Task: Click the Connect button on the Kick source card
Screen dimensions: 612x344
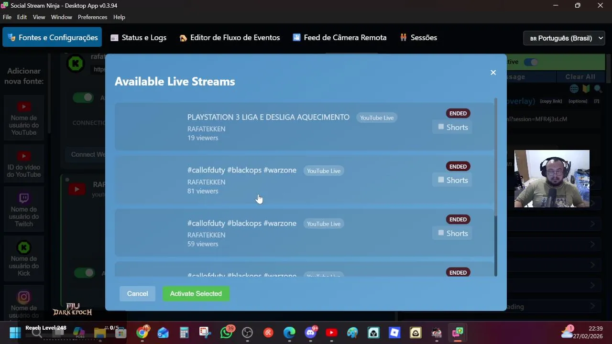Action: click(x=87, y=154)
